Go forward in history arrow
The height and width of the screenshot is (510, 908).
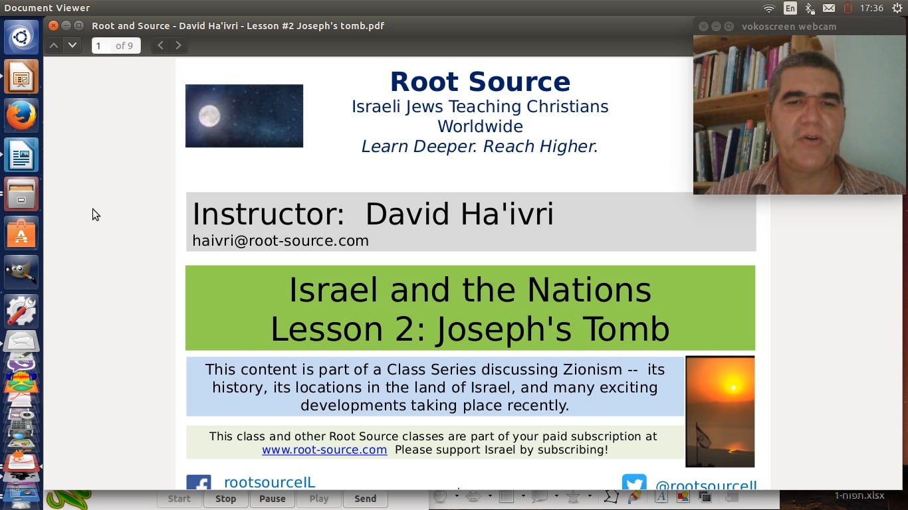pos(178,45)
